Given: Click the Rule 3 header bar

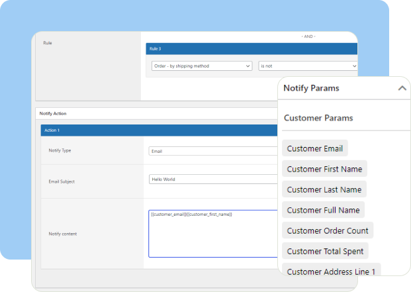Looking at the screenshot, I should coord(251,48).
